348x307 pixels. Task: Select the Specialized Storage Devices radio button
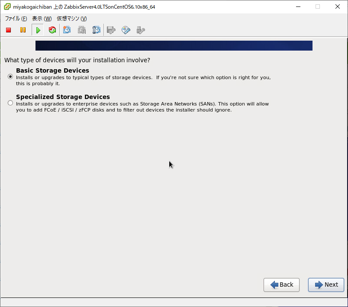[10, 103]
